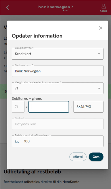Click the Opdater information heading
This screenshot has width=111, height=189.
coord(37,36)
